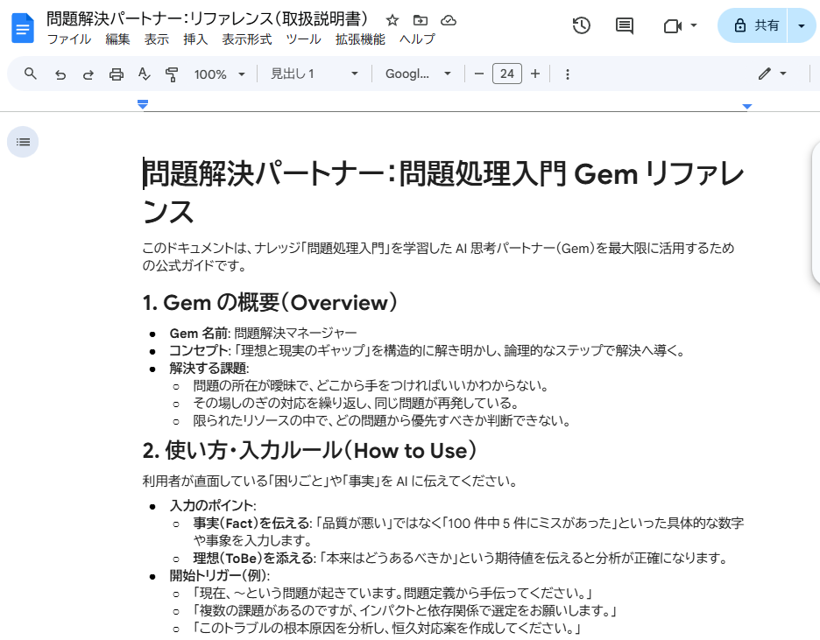Open the Google Docs home icon
Viewport: 820px width, 640px height.
click(x=23, y=28)
